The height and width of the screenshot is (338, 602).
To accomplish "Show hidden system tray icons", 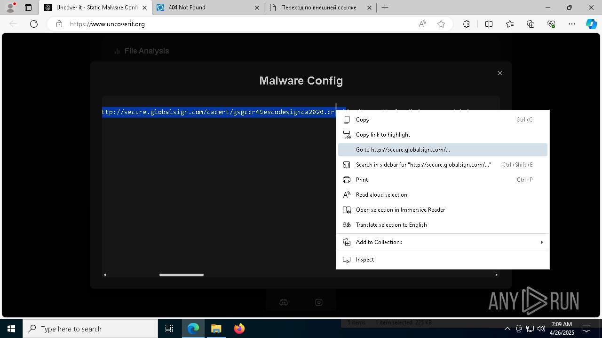I will coord(507,329).
